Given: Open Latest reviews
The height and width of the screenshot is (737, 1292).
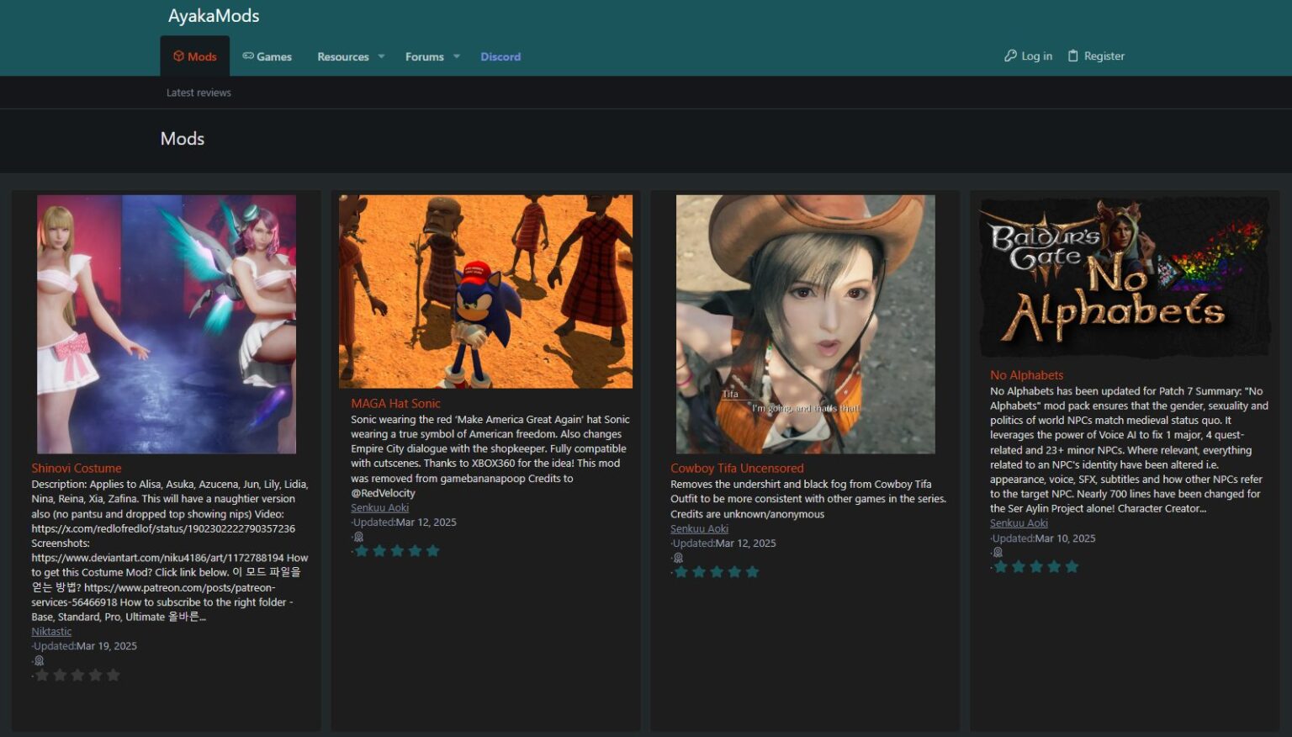Looking at the screenshot, I should [x=199, y=92].
